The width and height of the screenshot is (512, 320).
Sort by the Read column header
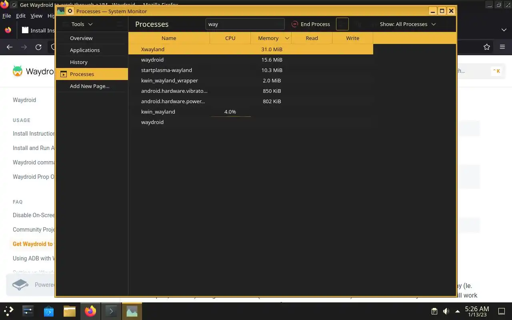[312, 38]
